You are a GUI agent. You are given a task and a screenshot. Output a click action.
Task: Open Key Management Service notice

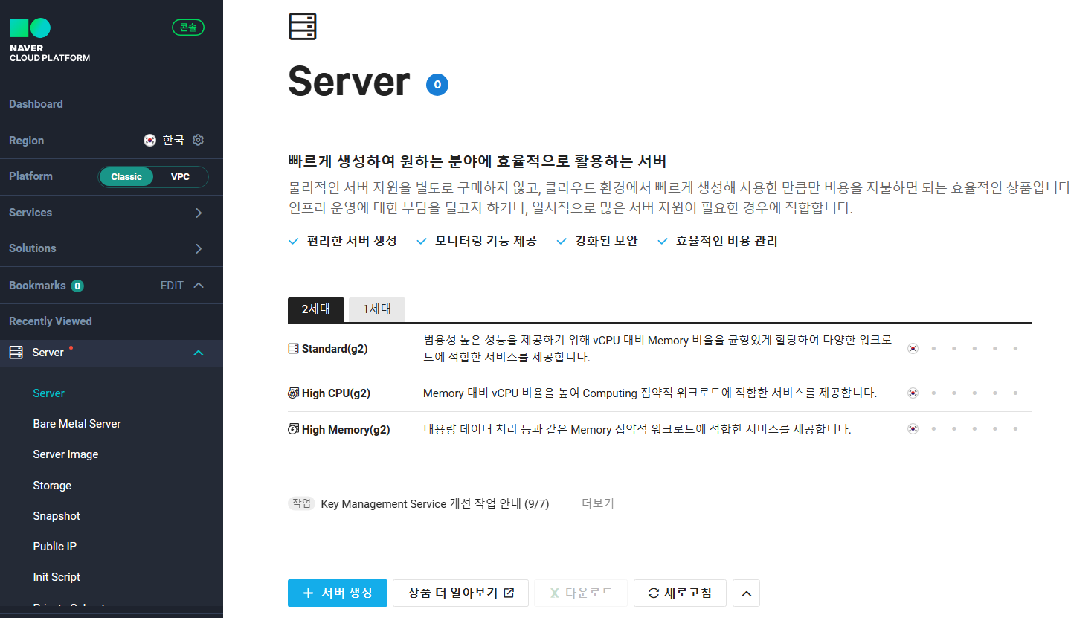coord(435,504)
